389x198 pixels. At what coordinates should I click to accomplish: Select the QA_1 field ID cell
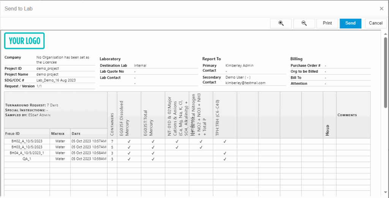click(x=27, y=159)
